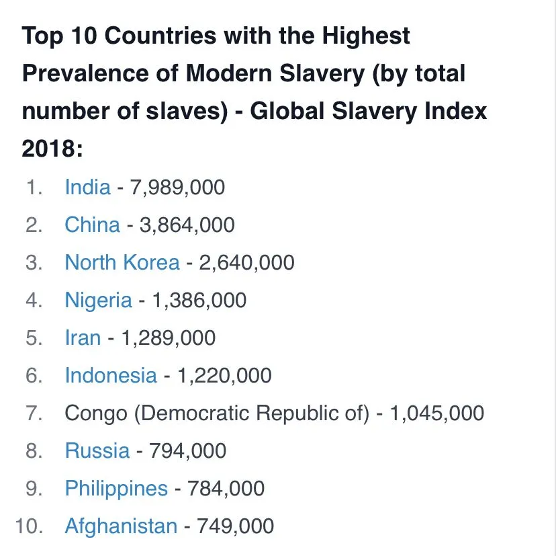This screenshot has width=556, height=556.
Task: Click the 749,000 figure for Afghanistan
Action: tap(235, 525)
